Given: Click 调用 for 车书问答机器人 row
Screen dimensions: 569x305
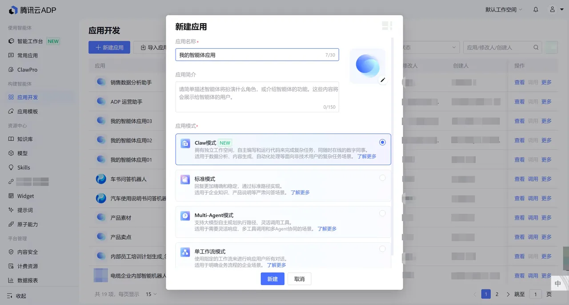Looking at the screenshot, I should [533, 179].
